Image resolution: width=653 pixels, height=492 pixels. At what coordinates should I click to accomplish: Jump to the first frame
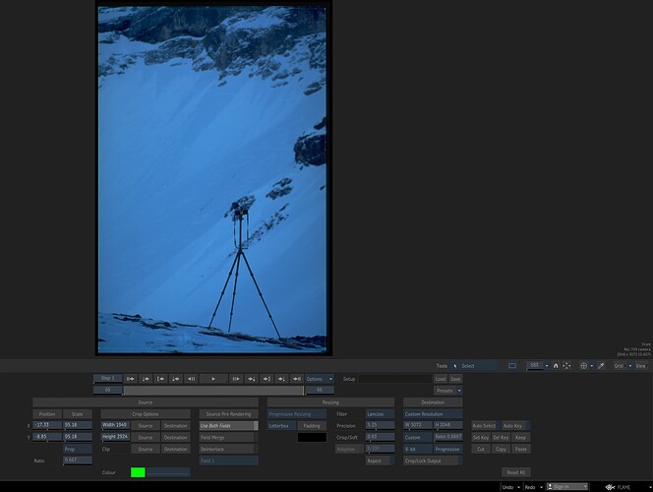130,378
